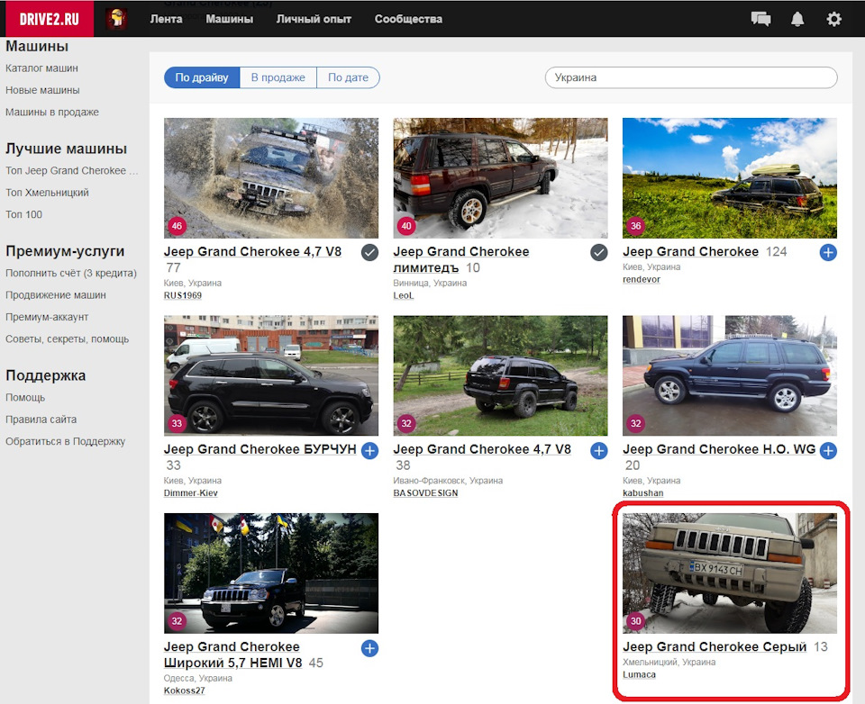
Task: Open Jeep Grand Cherokee 124 title
Action: (x=691, y=252)
